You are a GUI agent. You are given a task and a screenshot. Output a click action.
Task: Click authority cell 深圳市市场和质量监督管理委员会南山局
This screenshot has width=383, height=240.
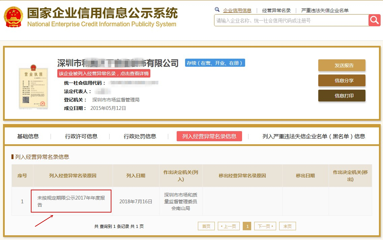[181, 202]
